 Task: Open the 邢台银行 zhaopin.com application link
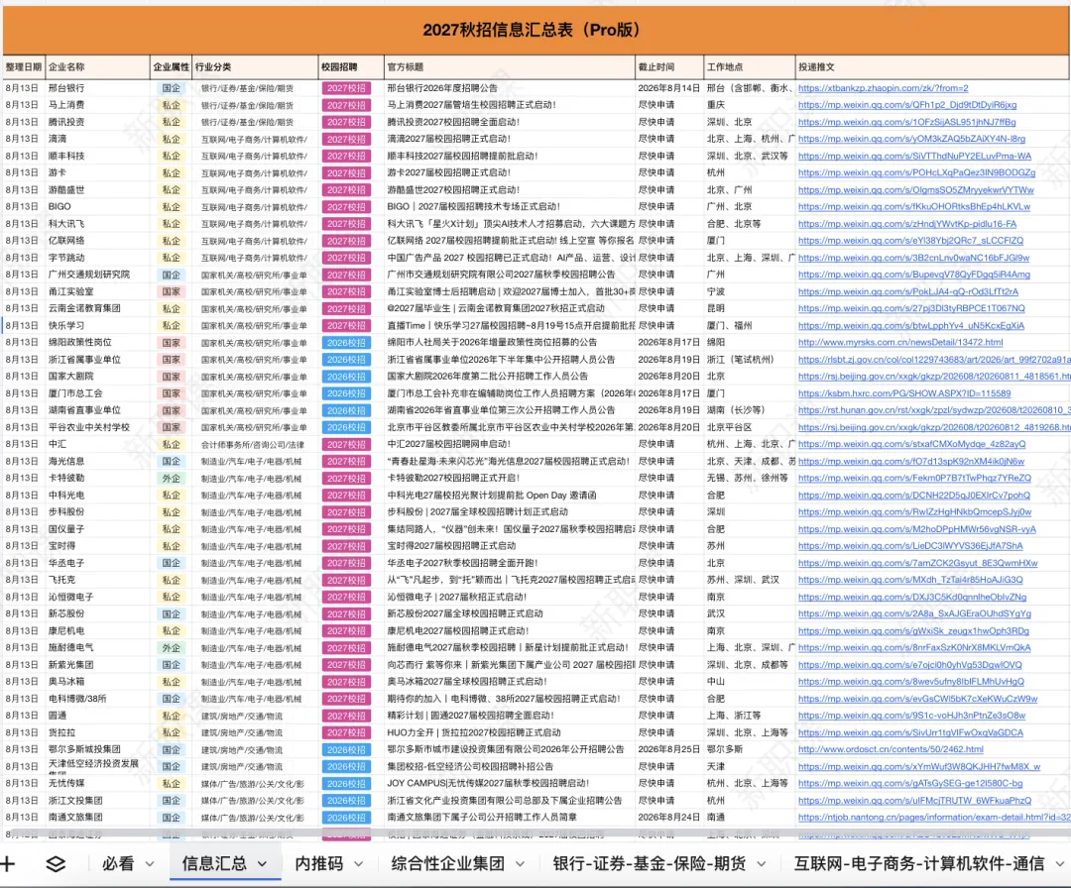coord(884,88)
